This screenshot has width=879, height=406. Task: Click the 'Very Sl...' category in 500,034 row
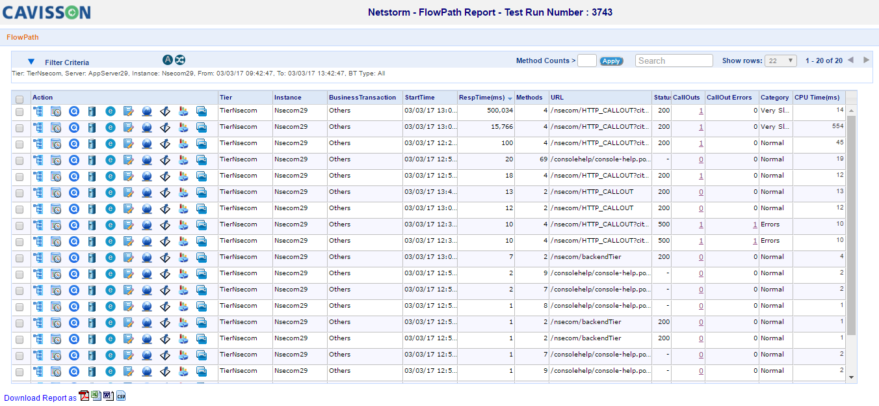point(776,111)
